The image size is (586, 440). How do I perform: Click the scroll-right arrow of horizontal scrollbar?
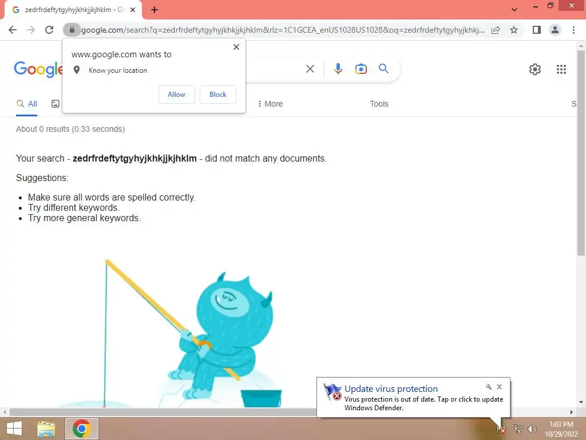tap(572, 412)
